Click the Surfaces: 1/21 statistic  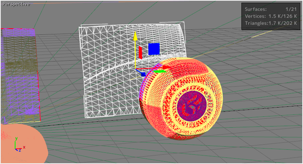271,9
